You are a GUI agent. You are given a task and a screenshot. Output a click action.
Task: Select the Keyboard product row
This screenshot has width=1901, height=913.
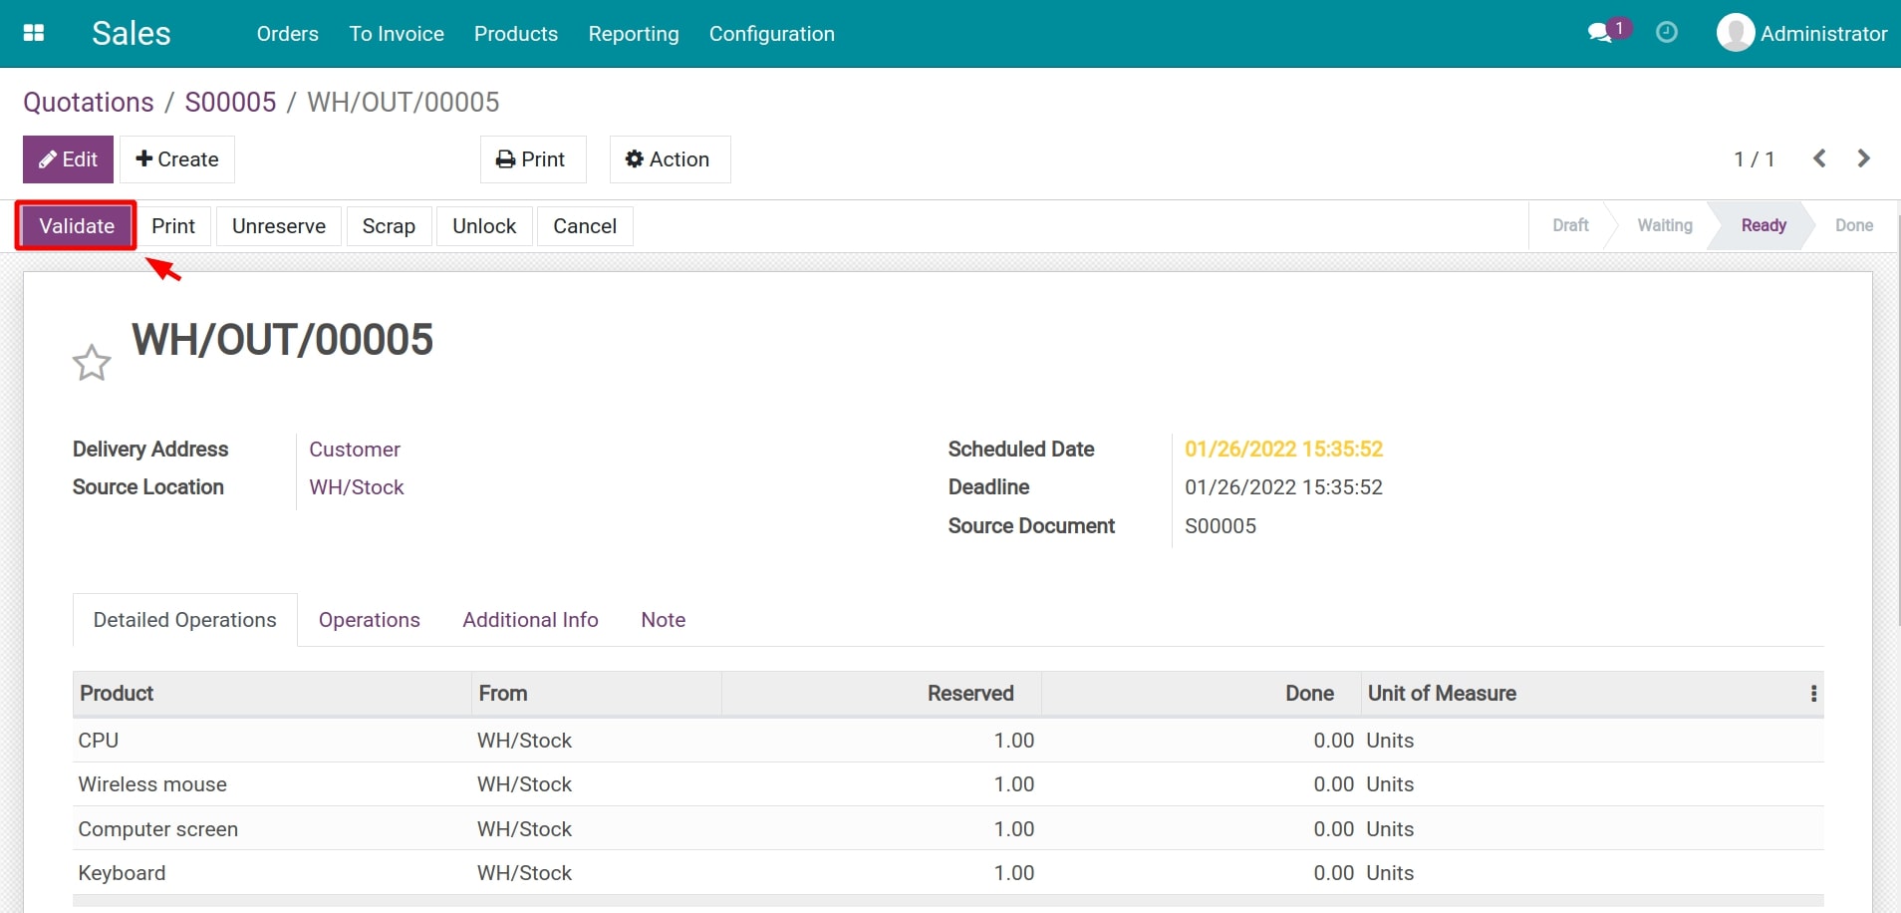[x=949, y=872]
